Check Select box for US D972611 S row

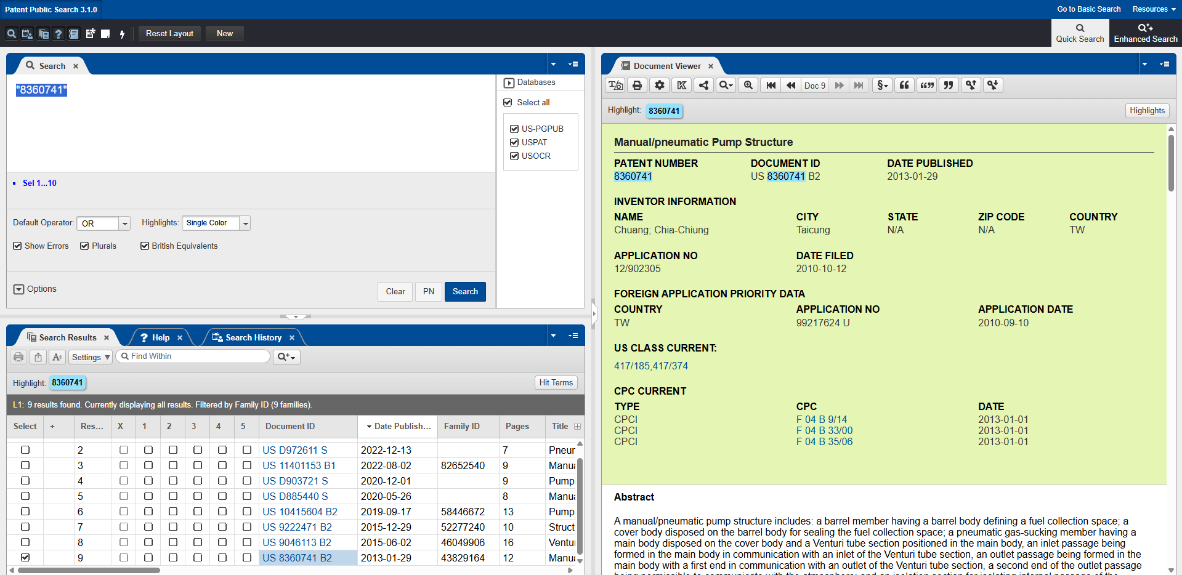tap(25, 450)
